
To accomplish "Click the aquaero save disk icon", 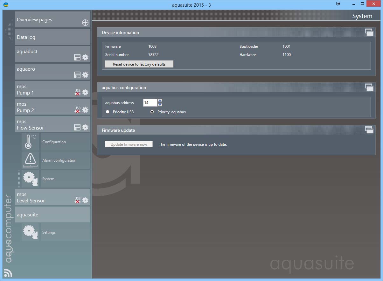I will [77, 75].
